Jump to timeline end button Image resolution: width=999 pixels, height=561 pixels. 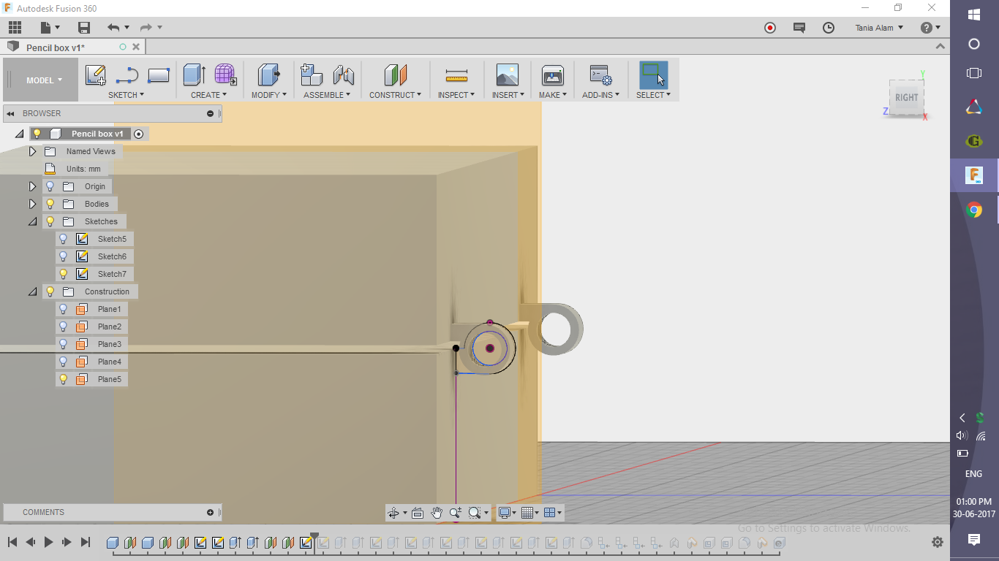click(x=86, y=542)
